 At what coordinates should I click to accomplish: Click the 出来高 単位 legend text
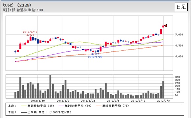point(49,112)
